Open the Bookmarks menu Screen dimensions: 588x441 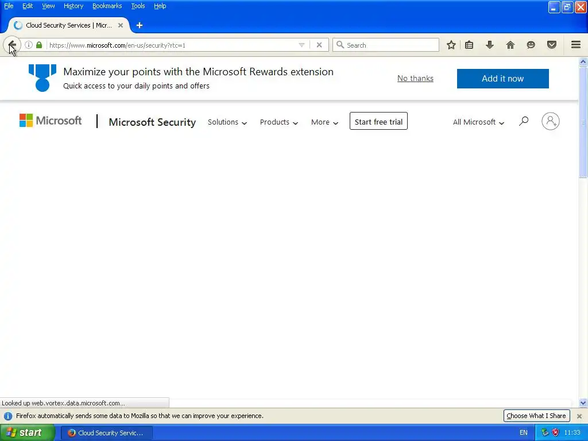(x=107, y=6)
